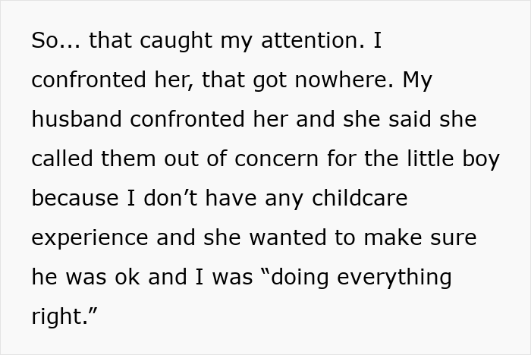Click the word "ok"
This screenshot has height=355, width=531.
pyautogui.click(x=127, y=277)
